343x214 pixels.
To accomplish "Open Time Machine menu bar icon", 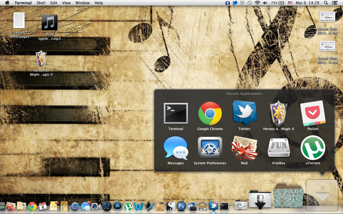I will [249, 3].
